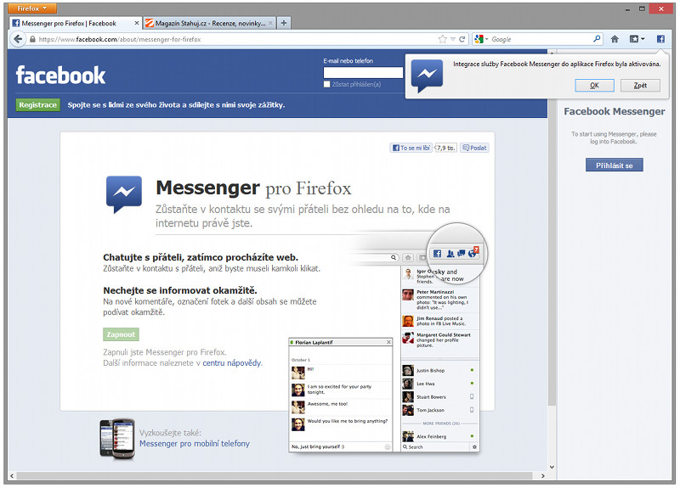Toggle the Zůstat přihlášen(a) checkbox

coord(327,84)
